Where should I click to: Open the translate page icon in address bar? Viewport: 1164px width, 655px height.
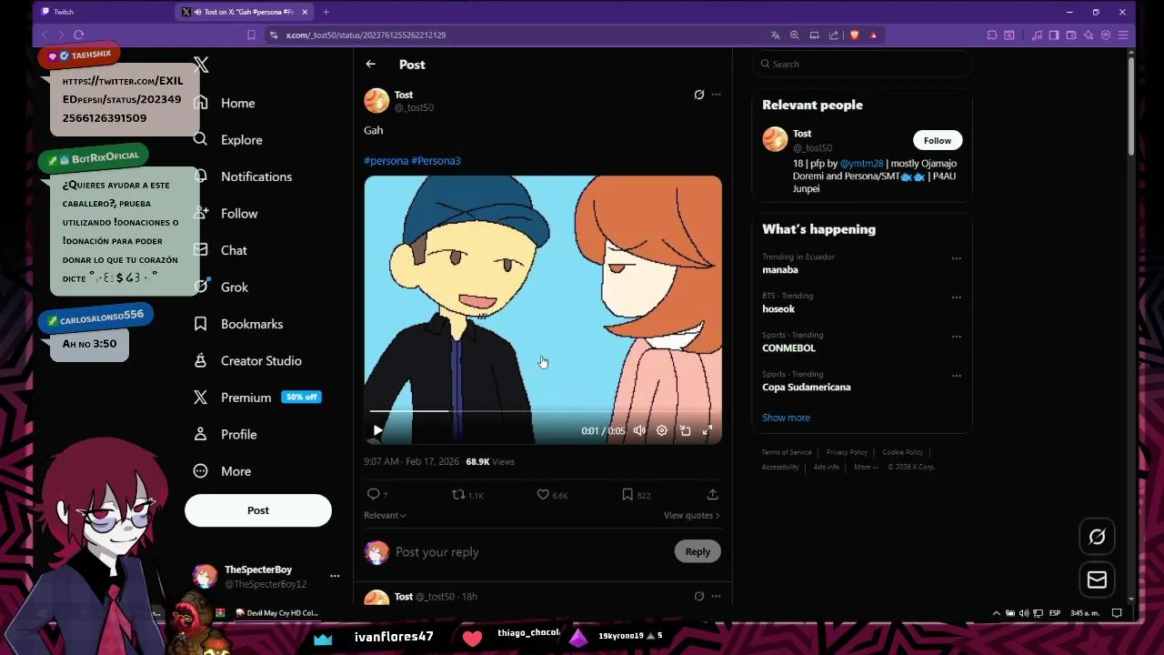click(775, 35)
